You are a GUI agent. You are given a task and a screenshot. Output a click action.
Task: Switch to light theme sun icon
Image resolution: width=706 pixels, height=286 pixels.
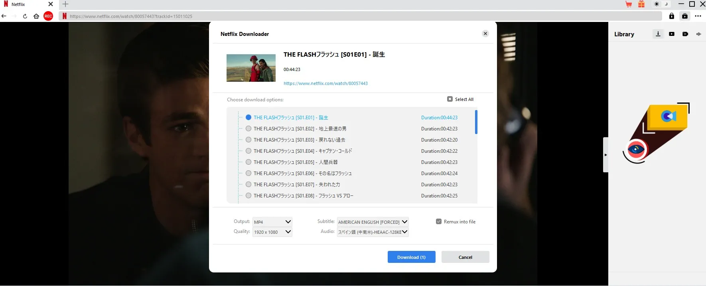tap(657, 4)
